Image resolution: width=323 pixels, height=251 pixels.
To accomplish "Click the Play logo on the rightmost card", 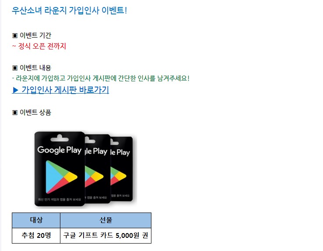I will point(119,176).
